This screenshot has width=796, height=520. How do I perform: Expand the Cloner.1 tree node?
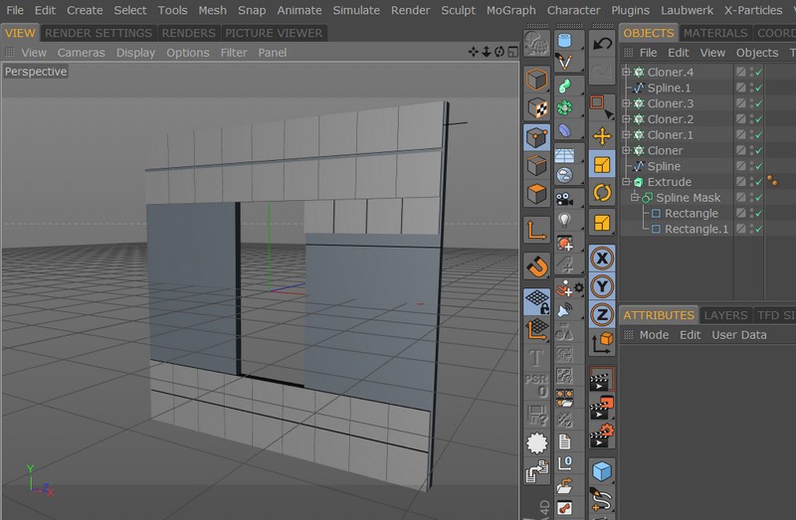[627, 134]
